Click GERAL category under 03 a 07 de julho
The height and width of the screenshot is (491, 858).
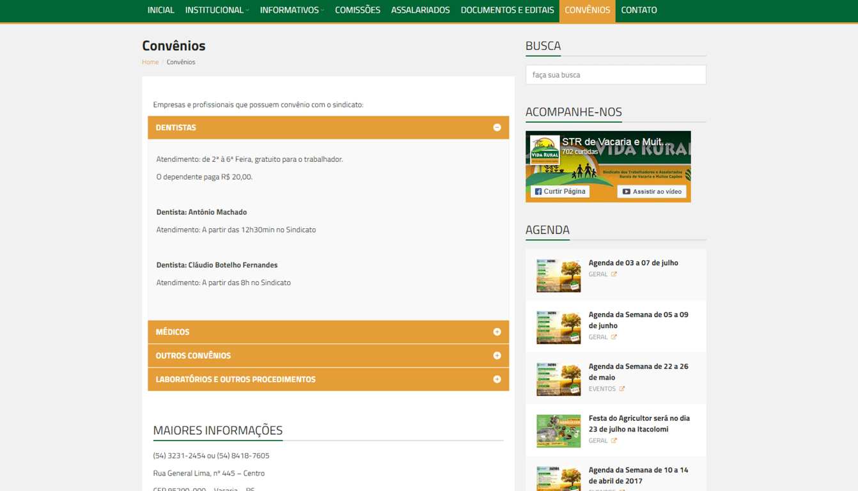598,274
